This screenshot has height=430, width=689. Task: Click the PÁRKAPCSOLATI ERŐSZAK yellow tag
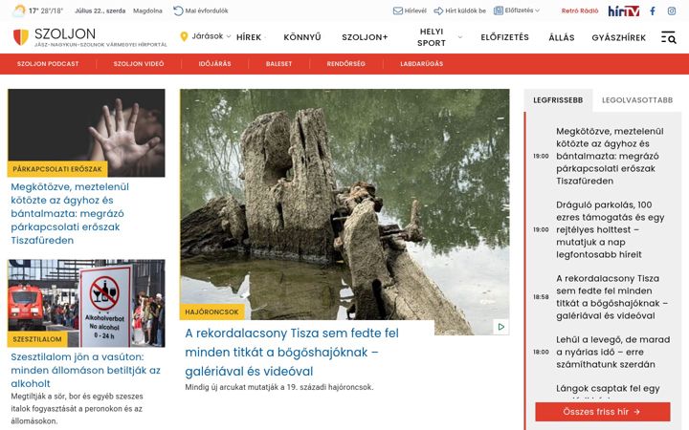(57, 169)
